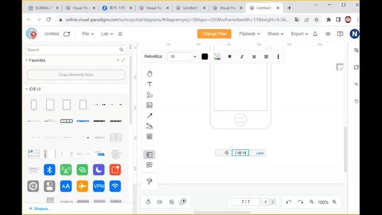Viewport: 382px width, 215px height.
Task: Start the video recording icon
Action: tap(160, 202)
